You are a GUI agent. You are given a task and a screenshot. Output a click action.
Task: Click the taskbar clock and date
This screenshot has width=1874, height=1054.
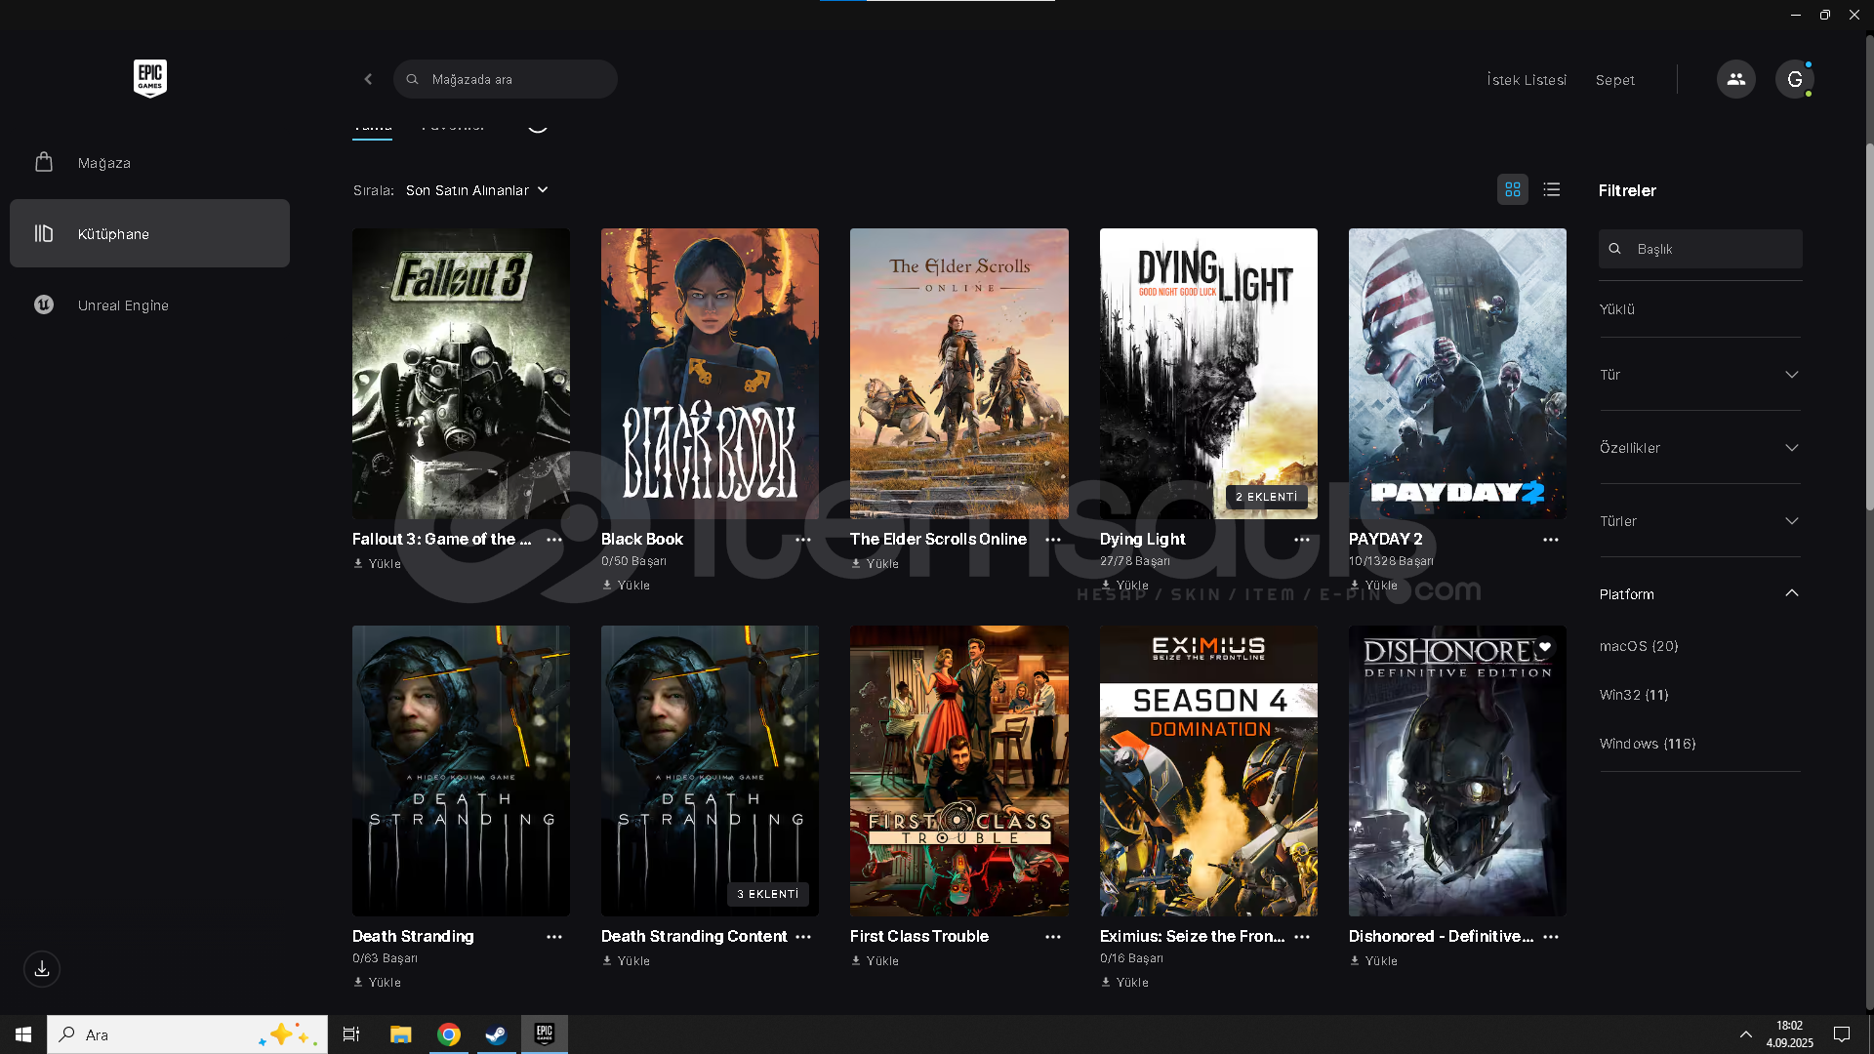pos(1789,1034)
